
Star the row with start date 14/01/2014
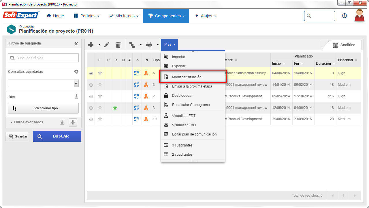[100, 85]
